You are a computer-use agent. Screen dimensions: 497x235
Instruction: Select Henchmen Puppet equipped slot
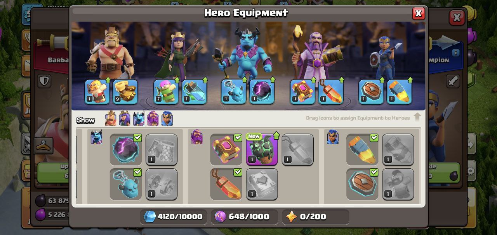tap(234, 92)
